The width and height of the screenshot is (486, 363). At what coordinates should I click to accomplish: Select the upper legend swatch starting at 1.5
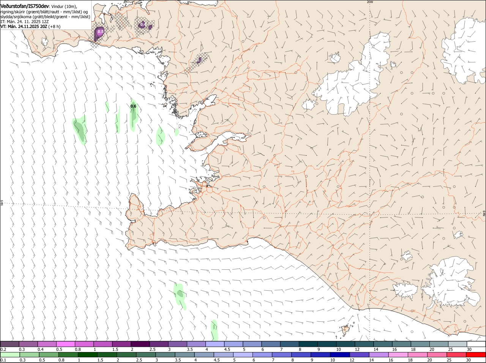[x=121, y=344]
